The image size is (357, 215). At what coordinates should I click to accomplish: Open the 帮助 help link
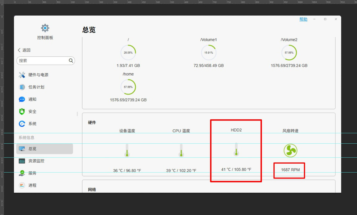tap(303, 19)
